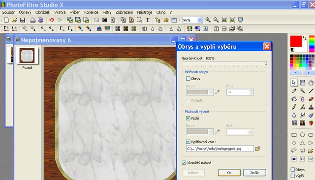Close the Obrys a výplň výběru dialog
315x180 pixels.
coord(267,47)
